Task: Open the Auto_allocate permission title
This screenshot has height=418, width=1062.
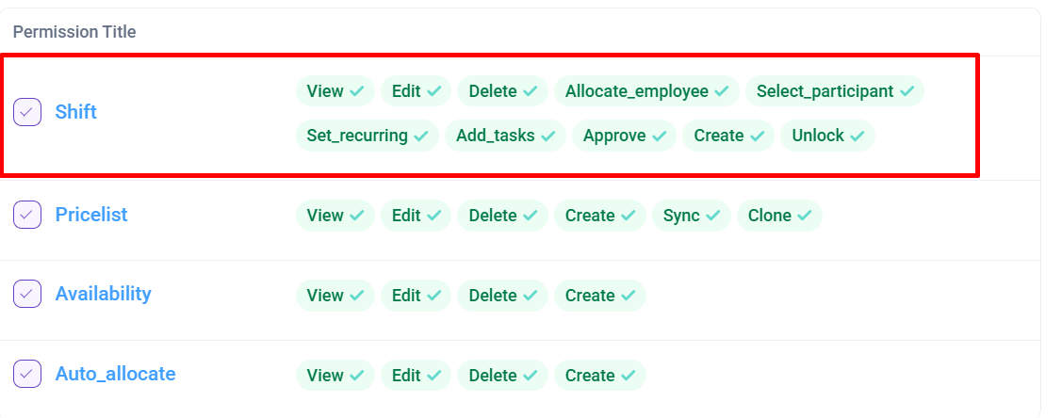Action: (115, 374)
